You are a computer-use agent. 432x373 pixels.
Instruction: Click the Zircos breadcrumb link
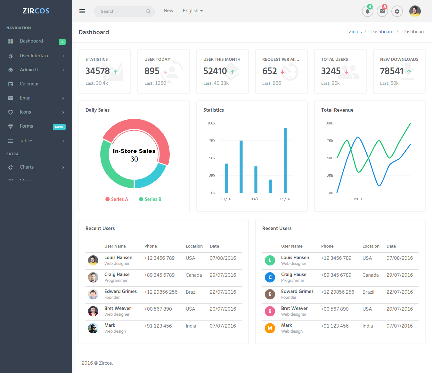pos(355,32)
